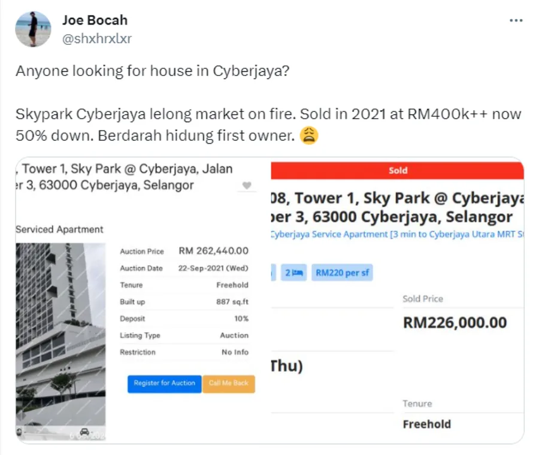Click the Joe Bocah display name
The width and height of the screenshot is (539, 455).
coord(95,20)
